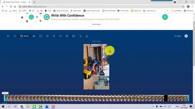Open the Apps Script bookmark
The height and width of the screenshot is (109, 195).
pos(76,11)
